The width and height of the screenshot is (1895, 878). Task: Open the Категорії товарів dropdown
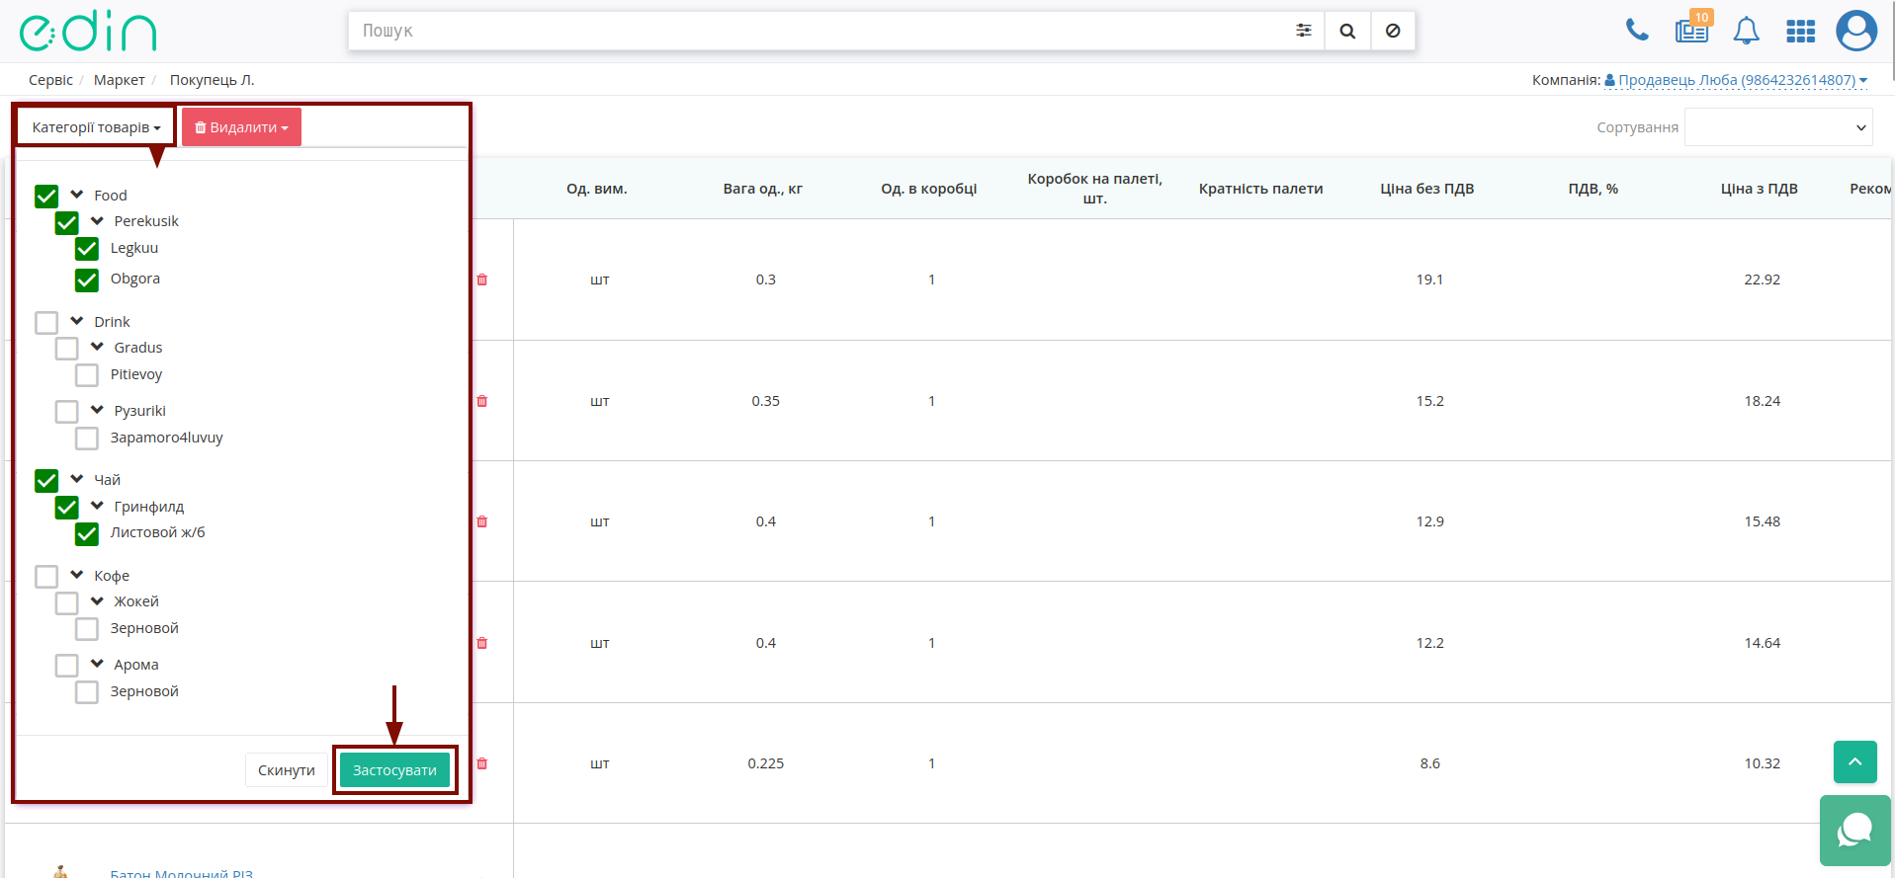click(x=96, y=127)
